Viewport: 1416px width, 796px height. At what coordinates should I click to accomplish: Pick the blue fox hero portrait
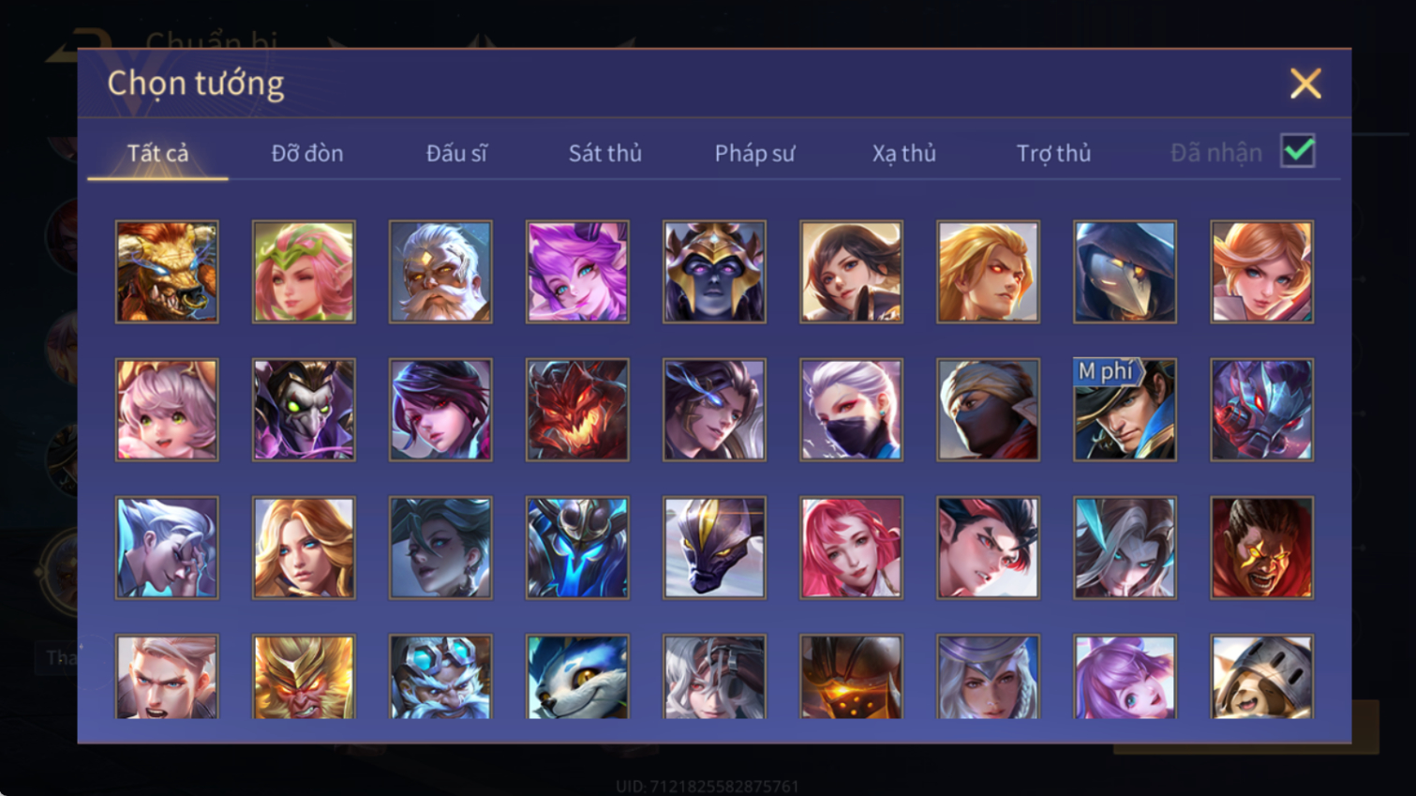click(x=577, y=677)
